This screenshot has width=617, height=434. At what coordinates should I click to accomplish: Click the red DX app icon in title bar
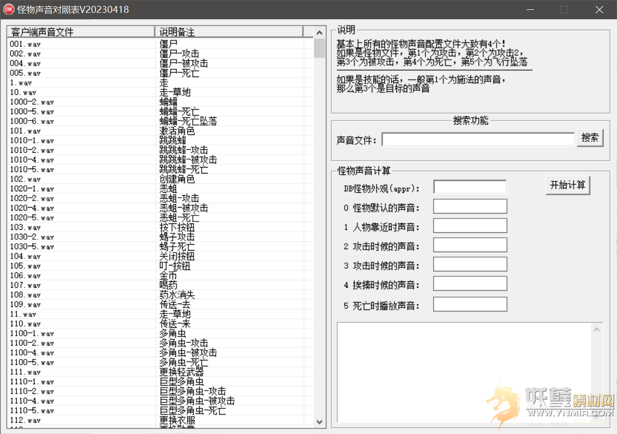coord(9,9)
